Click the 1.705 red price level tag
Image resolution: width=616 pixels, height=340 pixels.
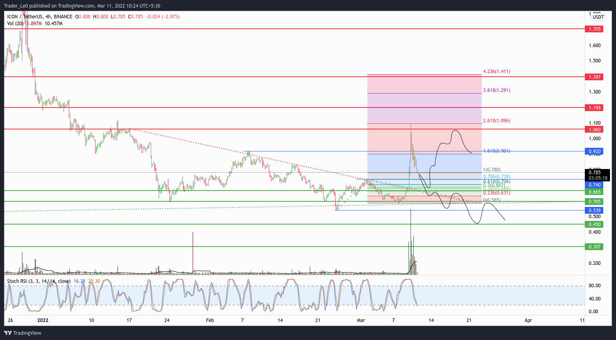point(594,29)
